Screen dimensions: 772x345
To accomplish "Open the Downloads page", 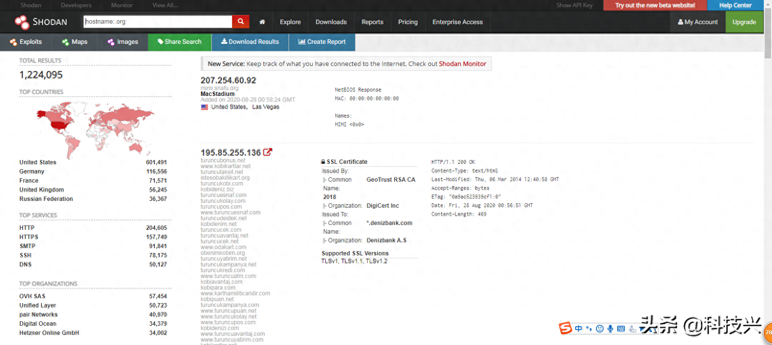I will coord(331,22).
